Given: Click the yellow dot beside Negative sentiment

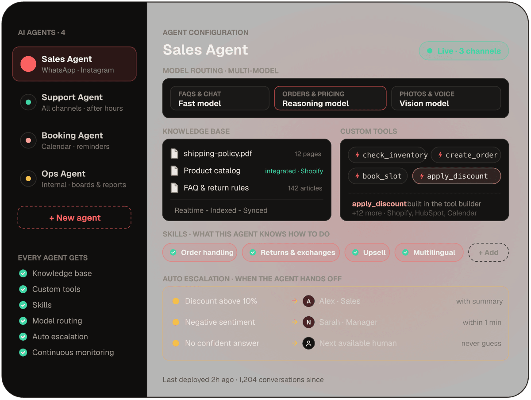Looking at the screenshot, I should (x=176, y=322).
